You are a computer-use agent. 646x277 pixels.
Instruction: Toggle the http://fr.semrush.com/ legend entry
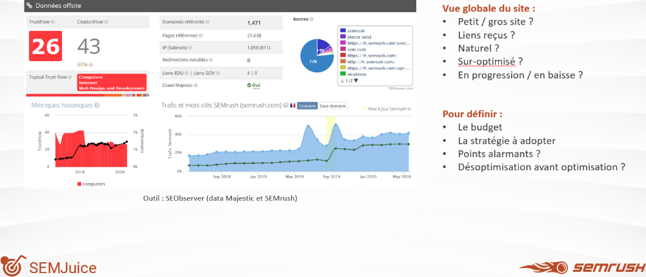coord(367,62)
